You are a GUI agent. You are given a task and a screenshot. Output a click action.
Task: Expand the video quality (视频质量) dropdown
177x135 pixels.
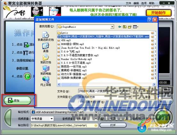coord(52,119)
